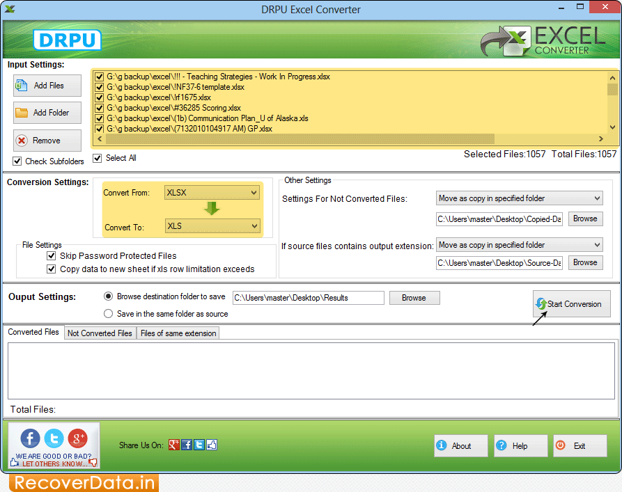Click the Help question mark icon

click(501, 445)
